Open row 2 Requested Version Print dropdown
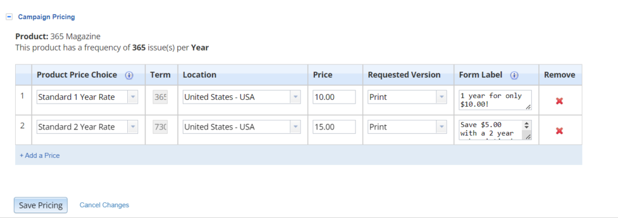 [407, 127]
